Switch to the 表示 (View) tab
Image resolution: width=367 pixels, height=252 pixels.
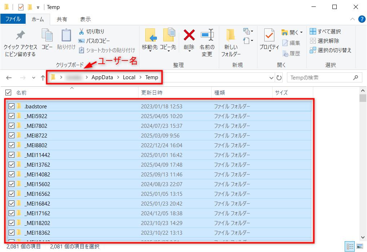coord(85,19)
